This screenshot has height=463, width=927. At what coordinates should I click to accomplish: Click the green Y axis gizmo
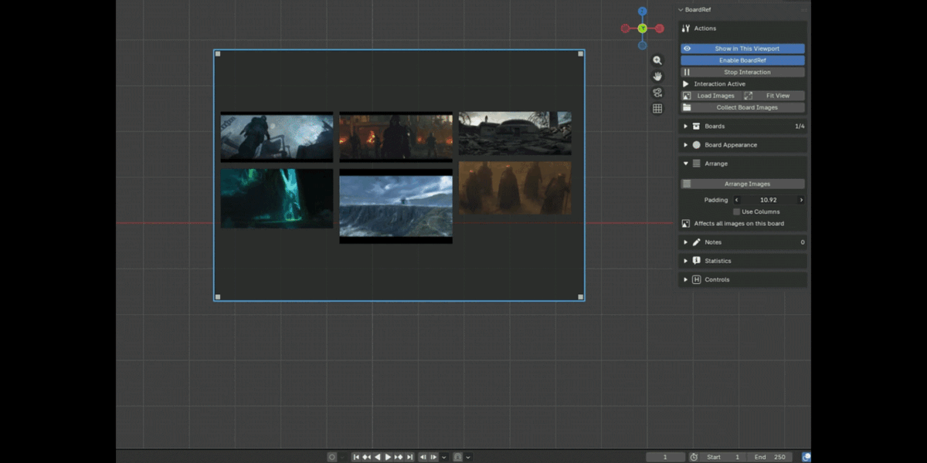point(643,29)
